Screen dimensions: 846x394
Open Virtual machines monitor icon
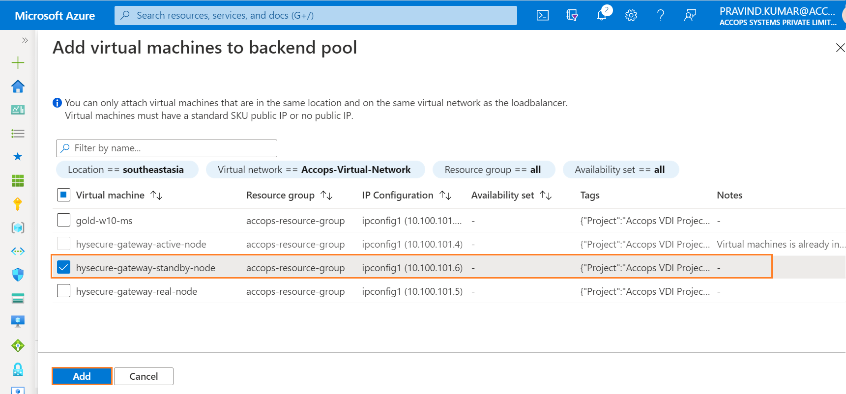(x=18, y=322)
